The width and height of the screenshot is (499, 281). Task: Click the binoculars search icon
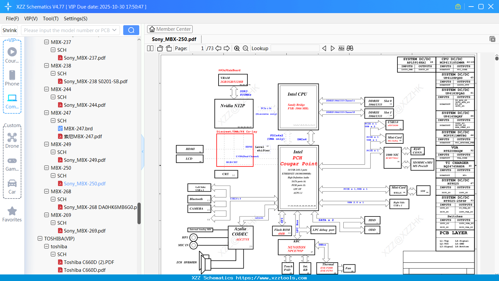(x=350, y=48)
